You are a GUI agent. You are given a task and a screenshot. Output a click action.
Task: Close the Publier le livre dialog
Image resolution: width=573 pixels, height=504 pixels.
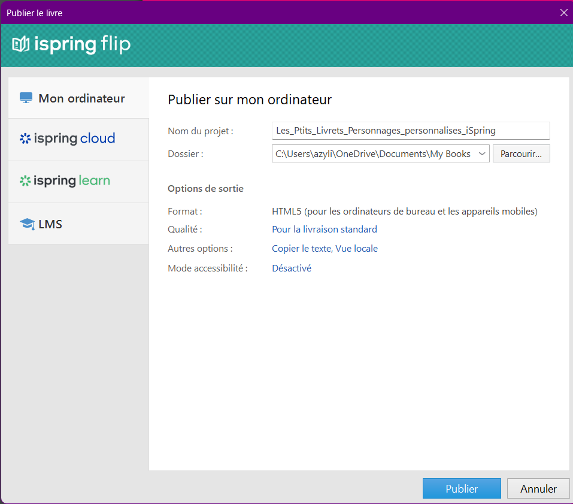(x=563, y=13)
